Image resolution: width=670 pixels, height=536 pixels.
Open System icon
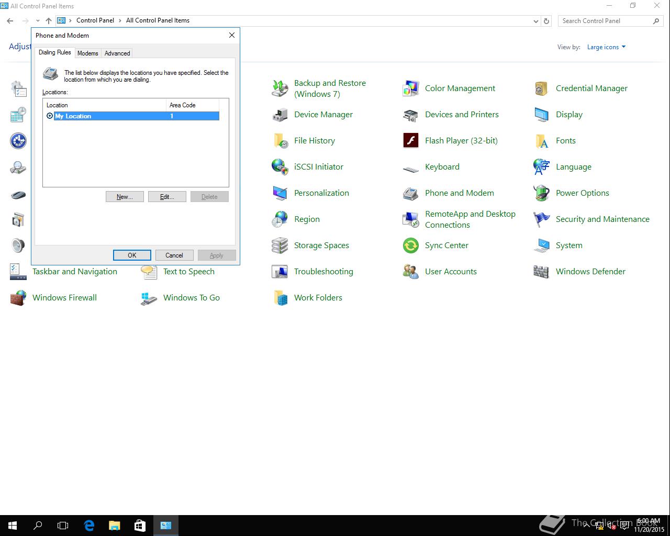pos(542,245)
